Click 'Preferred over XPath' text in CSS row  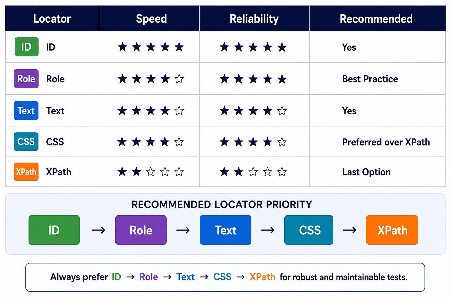pyautogui.click(x=386, y=142)
